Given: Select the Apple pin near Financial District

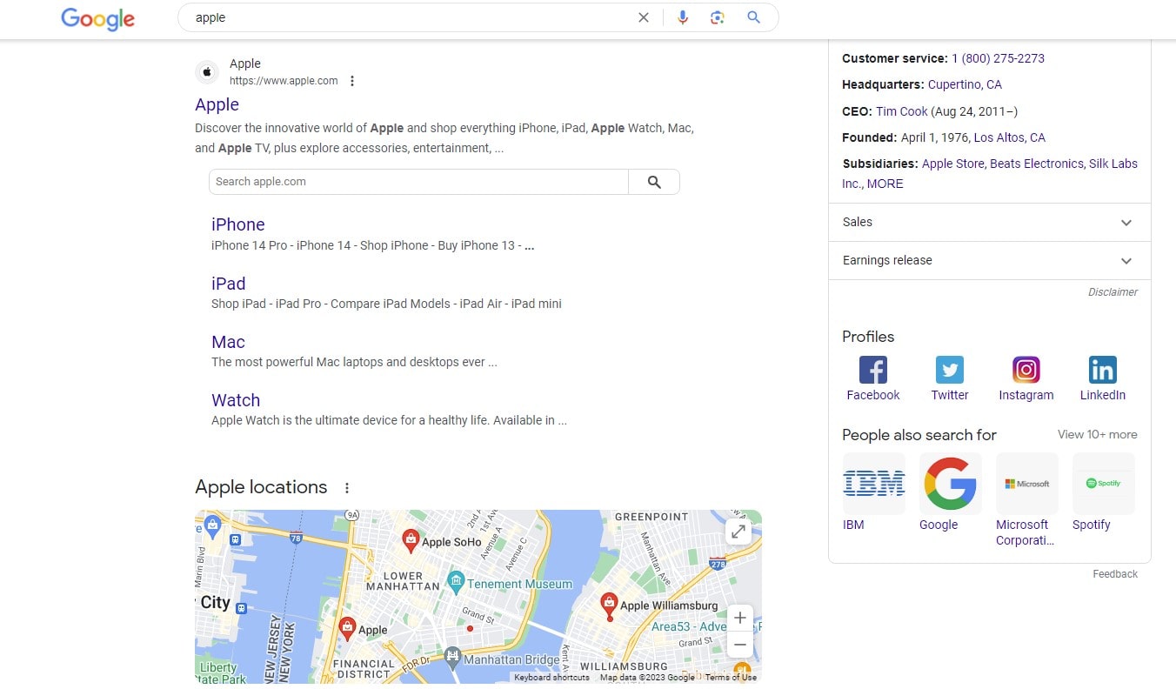Looking at the screenshot, I should pyautogui.click(x=347, y=628).
